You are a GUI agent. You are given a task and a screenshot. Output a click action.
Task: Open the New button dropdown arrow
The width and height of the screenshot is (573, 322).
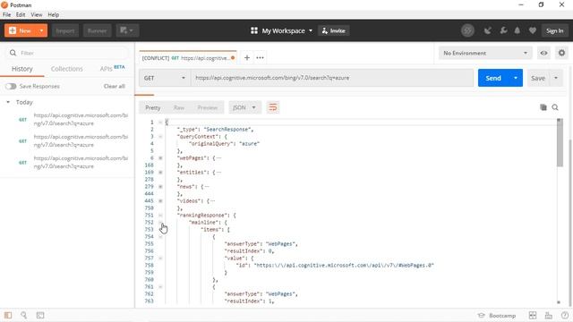click(x=42, y=30)
